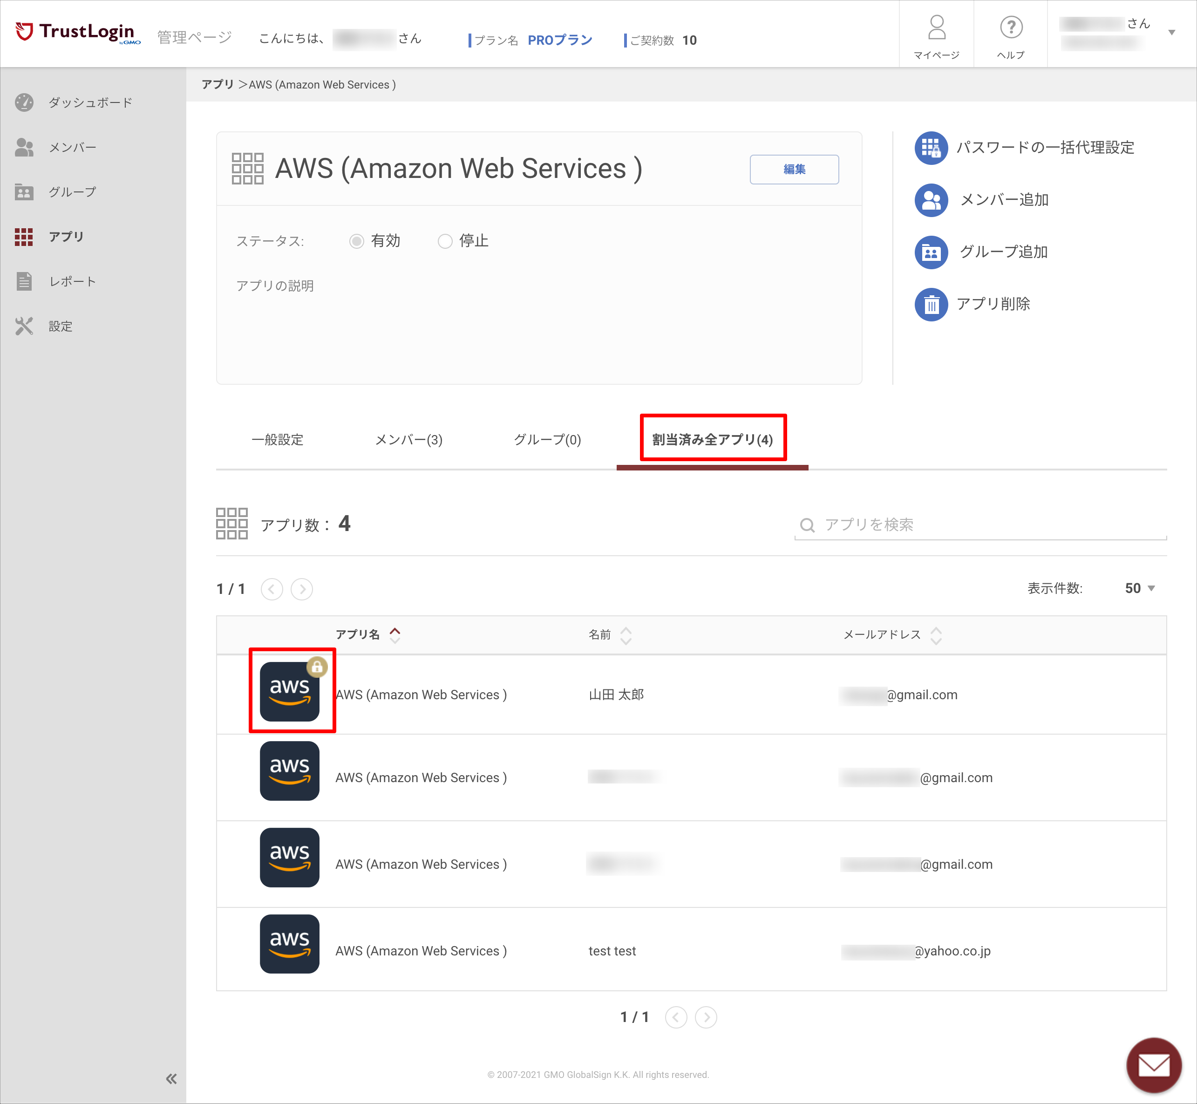
Task: Sort by メールアドレス column arrow
Action: click(x=936, y=635)
